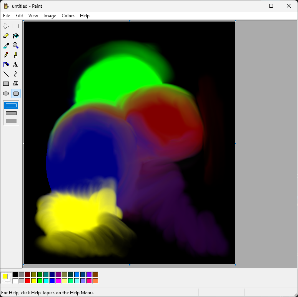Maximize the Paint window
Screen dimensions: 298x297
pyautogui.click(x=271, y=6)
